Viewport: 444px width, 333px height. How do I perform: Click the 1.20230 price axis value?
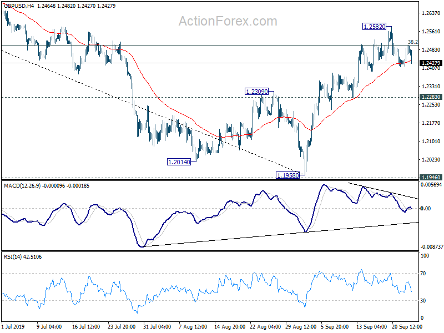(x=431, y=159)
